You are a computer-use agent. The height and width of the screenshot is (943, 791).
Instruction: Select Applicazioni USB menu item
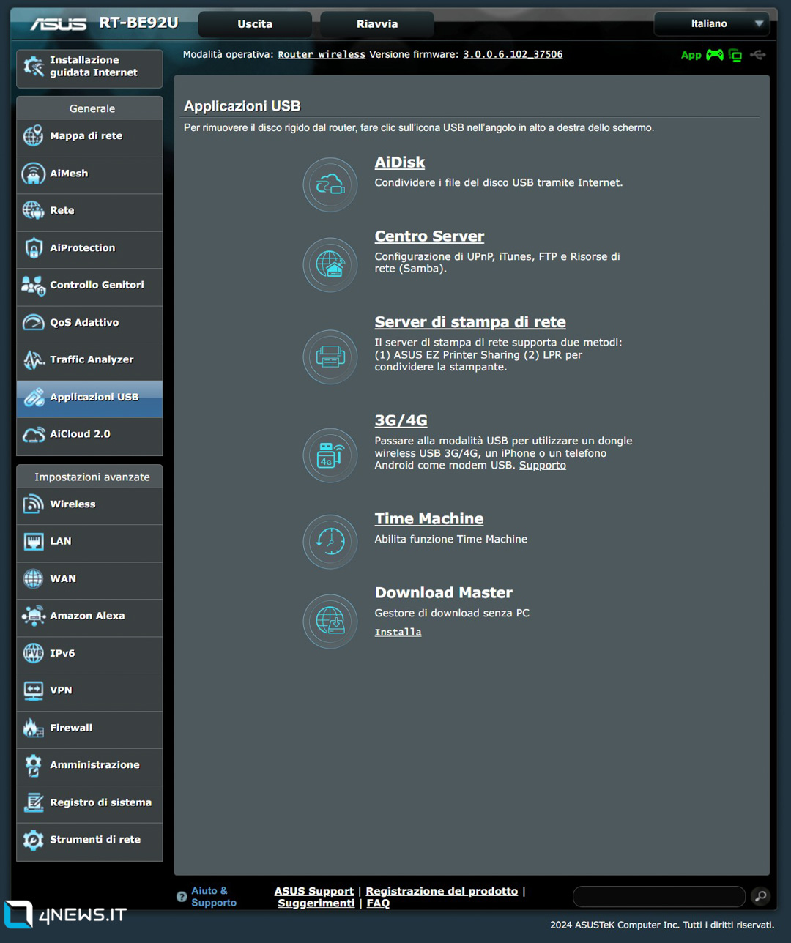pos(89,398)
